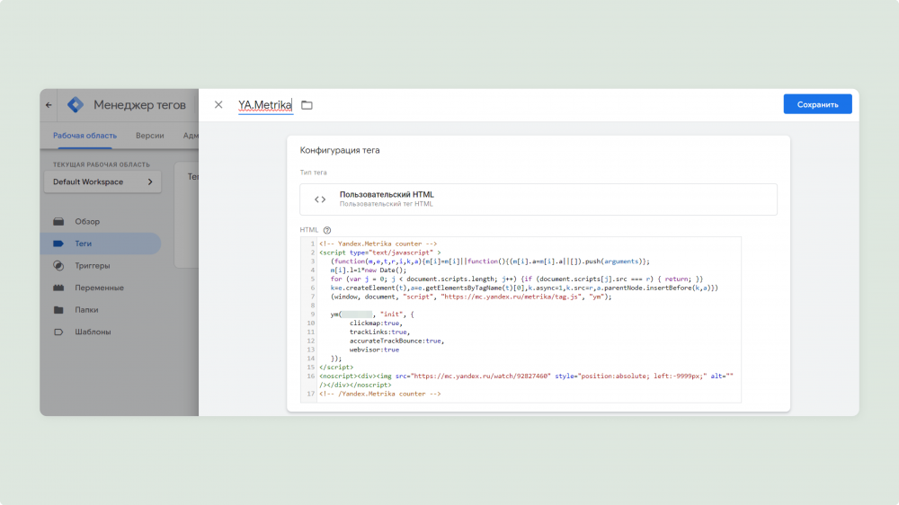899x505 pixels.
Task: Click the code brackets tag type icon
Action: pyautogui.click(x=320, y=199)
